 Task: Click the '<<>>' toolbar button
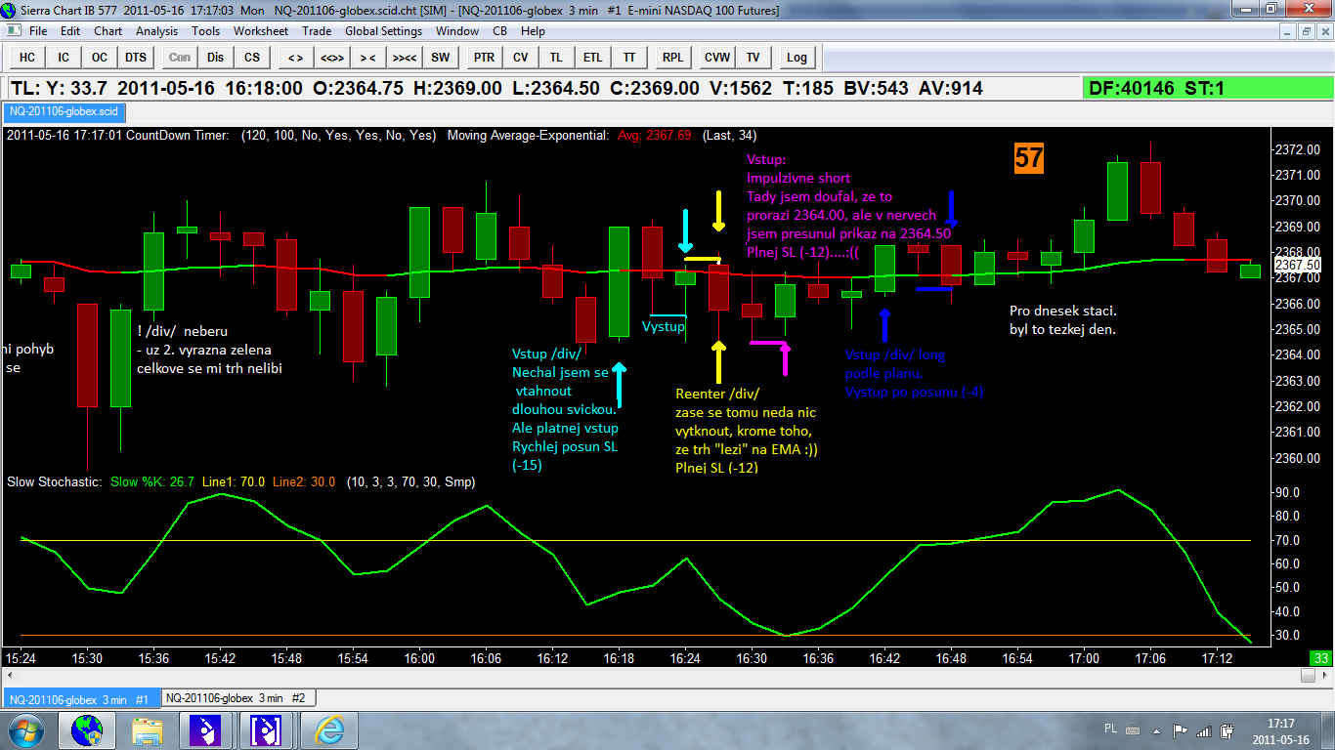click(331, 58)
